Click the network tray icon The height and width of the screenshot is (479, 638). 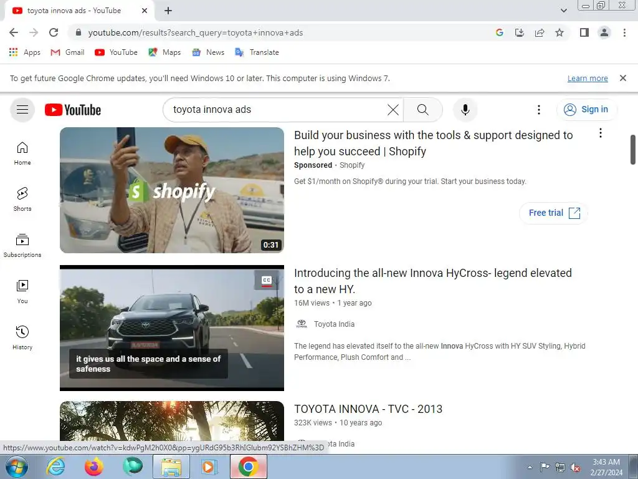[560, 467]
